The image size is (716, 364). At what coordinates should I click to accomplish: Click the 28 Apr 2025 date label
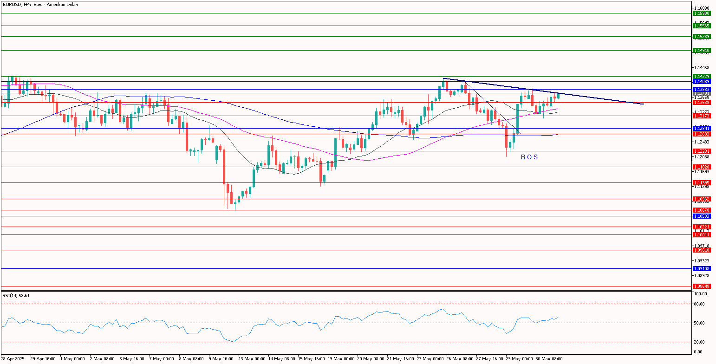tap(12, 359)
